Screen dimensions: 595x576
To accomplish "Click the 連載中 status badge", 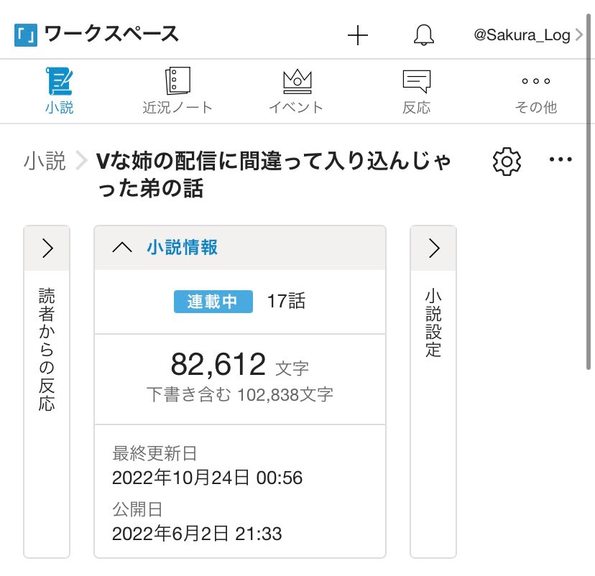I will (213, 302).
